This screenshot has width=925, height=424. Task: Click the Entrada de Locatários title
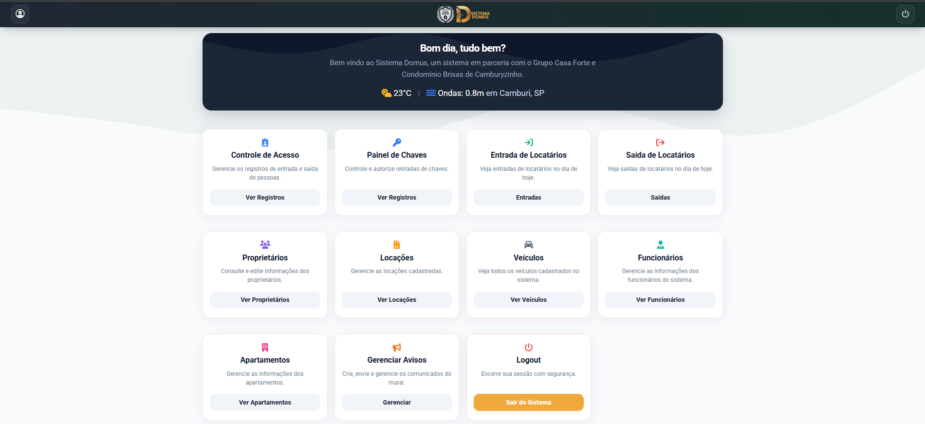coord(529,155)
